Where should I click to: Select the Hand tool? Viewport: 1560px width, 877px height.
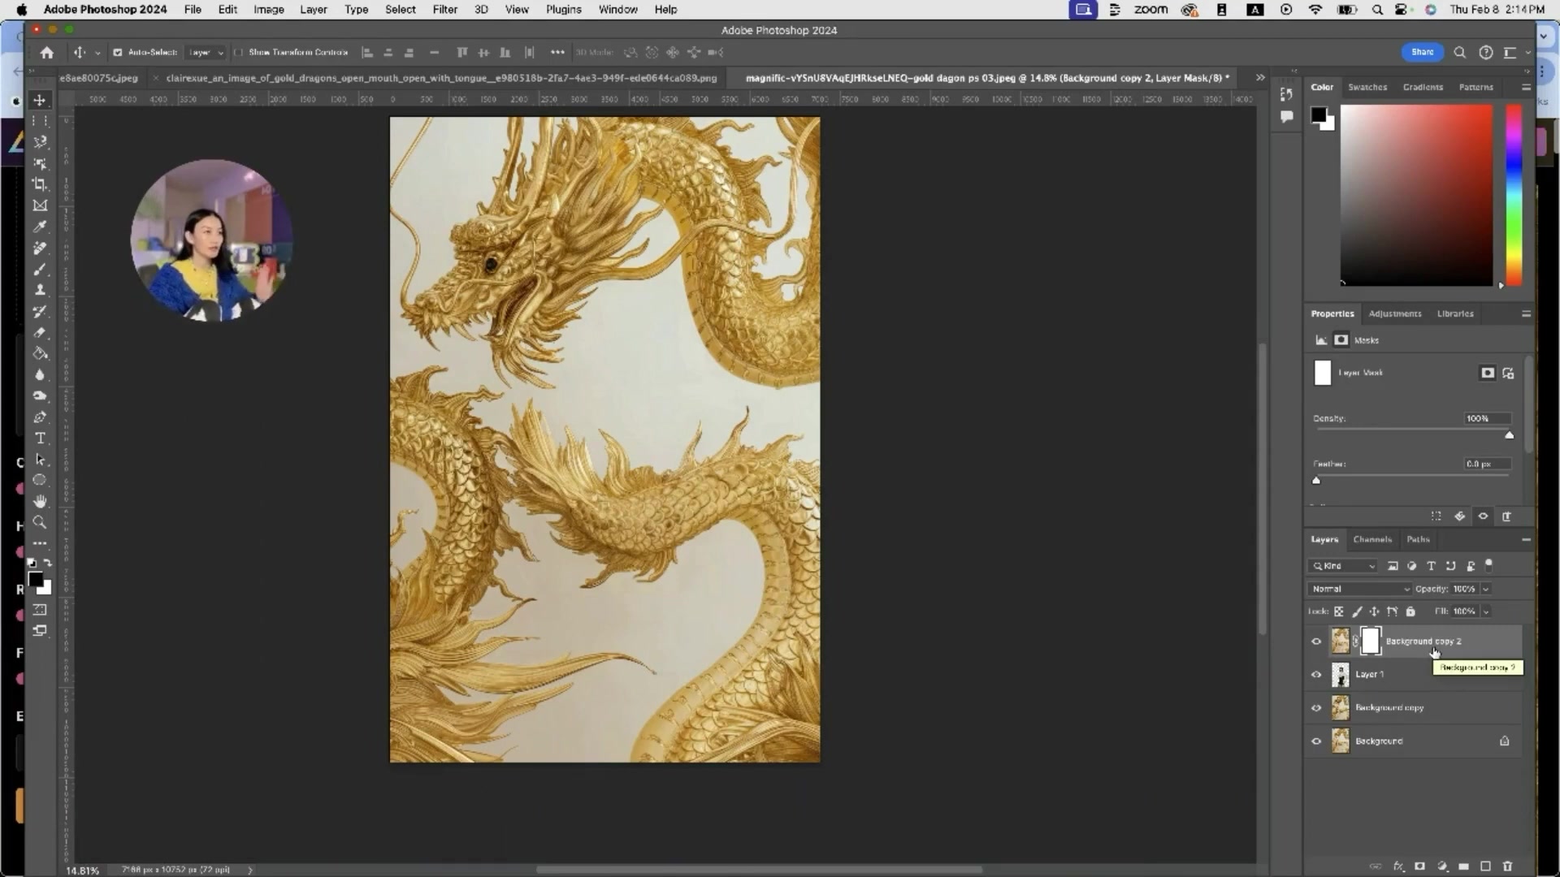40,501
